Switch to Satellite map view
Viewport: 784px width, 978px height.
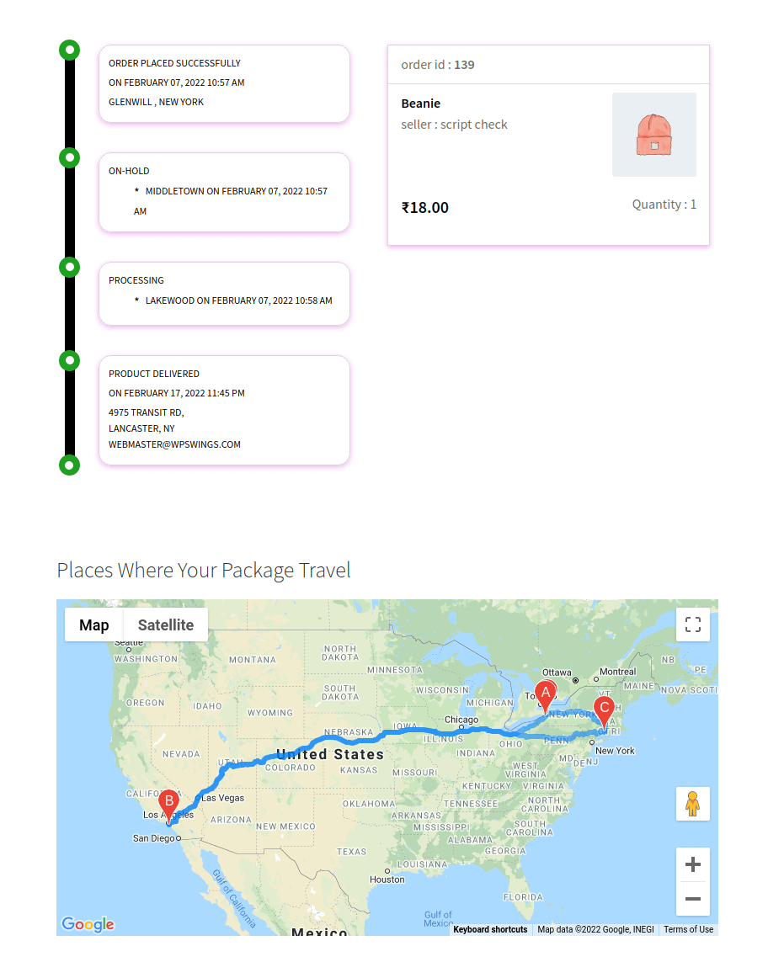[165, 625]
